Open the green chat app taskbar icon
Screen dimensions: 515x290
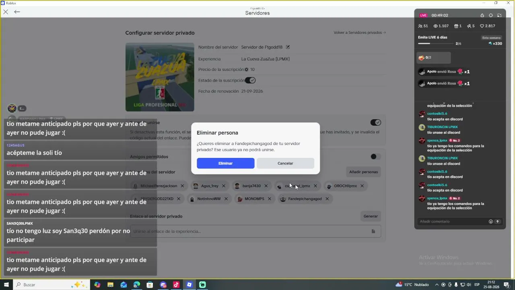pos(202,285)
